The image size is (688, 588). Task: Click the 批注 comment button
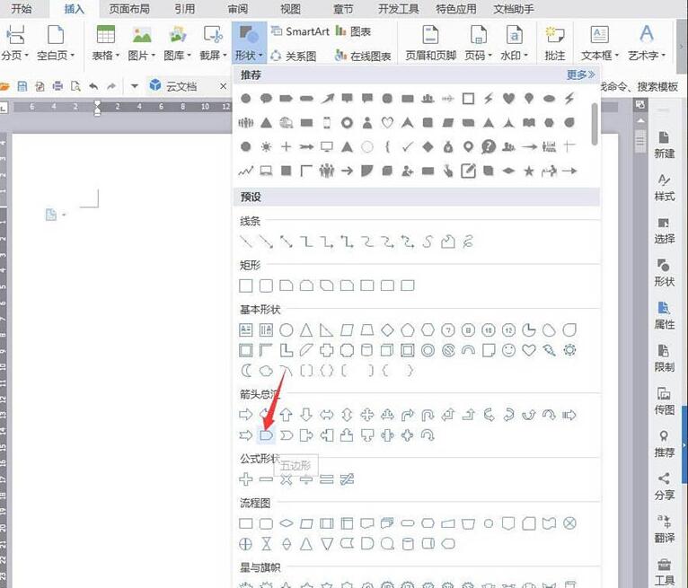[554, 43]
